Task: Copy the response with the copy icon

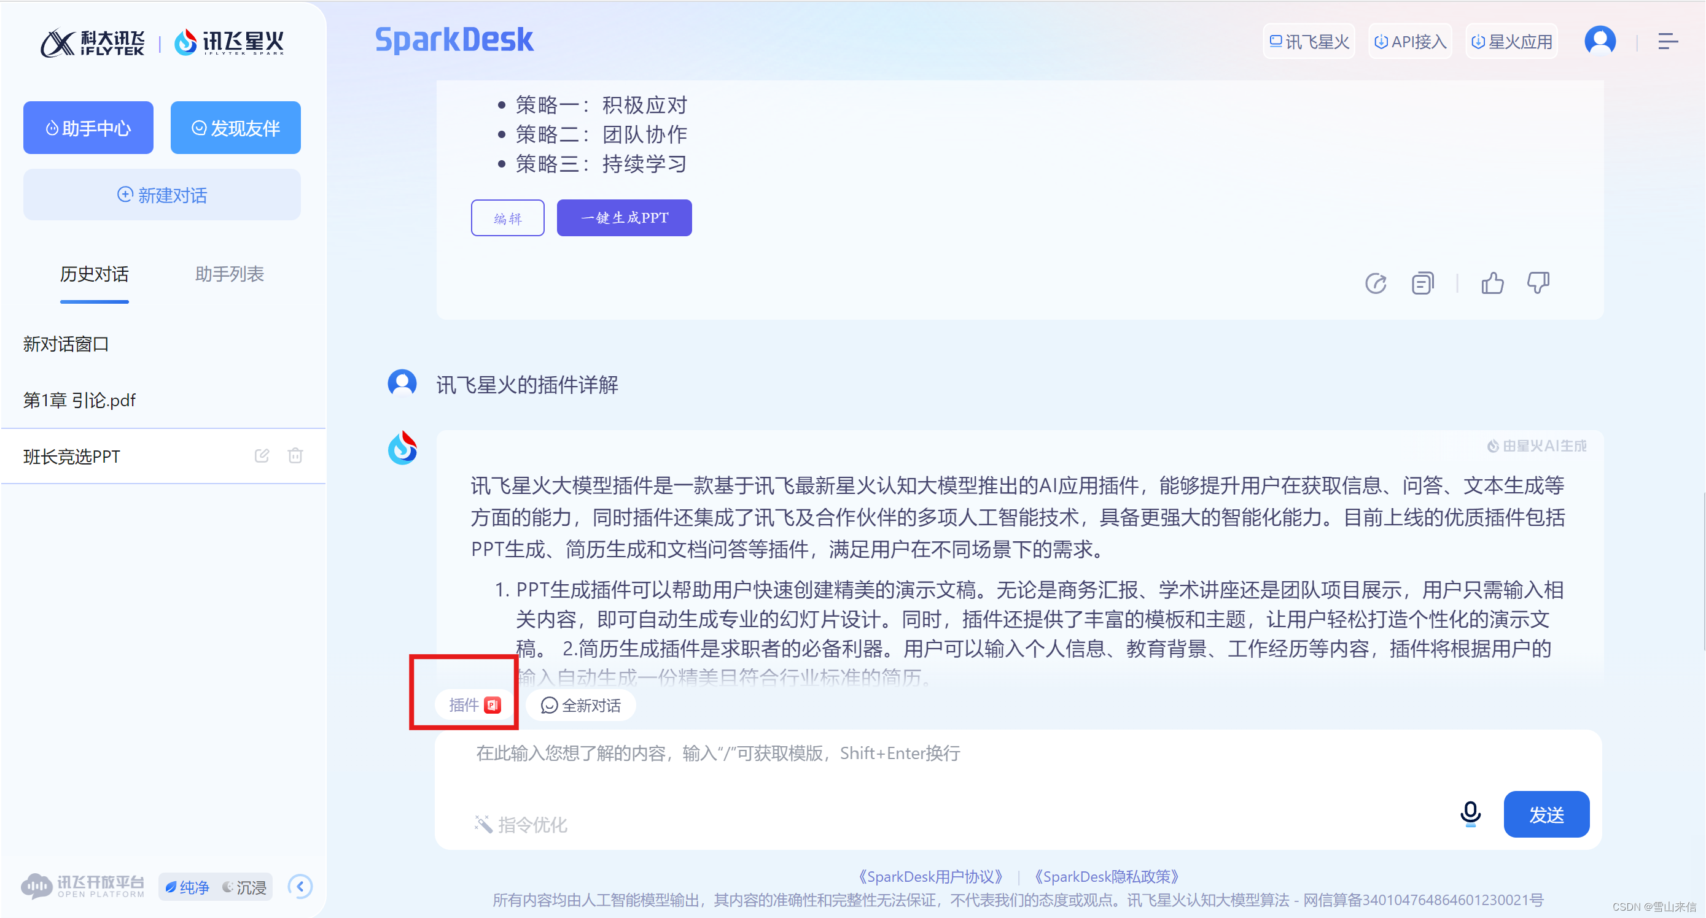Action: tap(1422, 283)
